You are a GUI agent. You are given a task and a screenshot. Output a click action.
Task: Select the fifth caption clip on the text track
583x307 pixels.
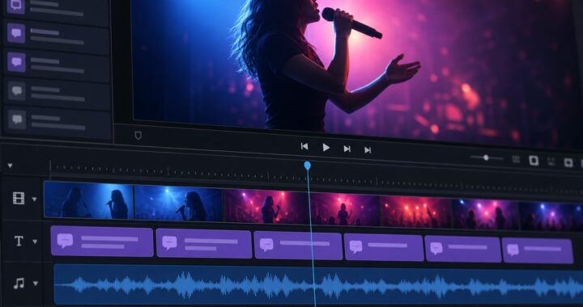click(x=463, y=250)
